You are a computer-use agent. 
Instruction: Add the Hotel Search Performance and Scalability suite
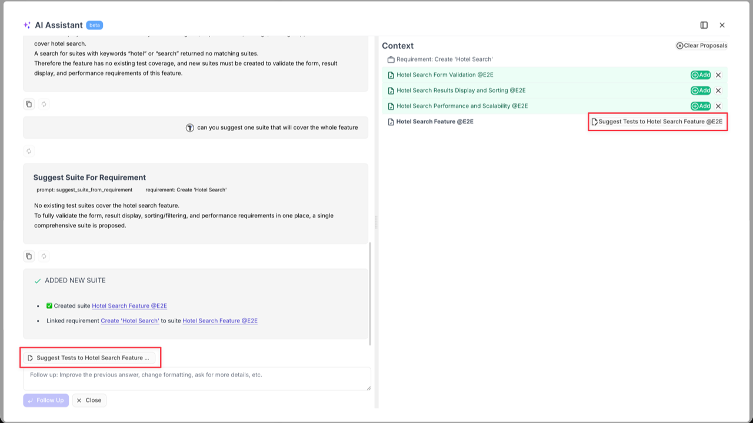[x=700, y=106]
